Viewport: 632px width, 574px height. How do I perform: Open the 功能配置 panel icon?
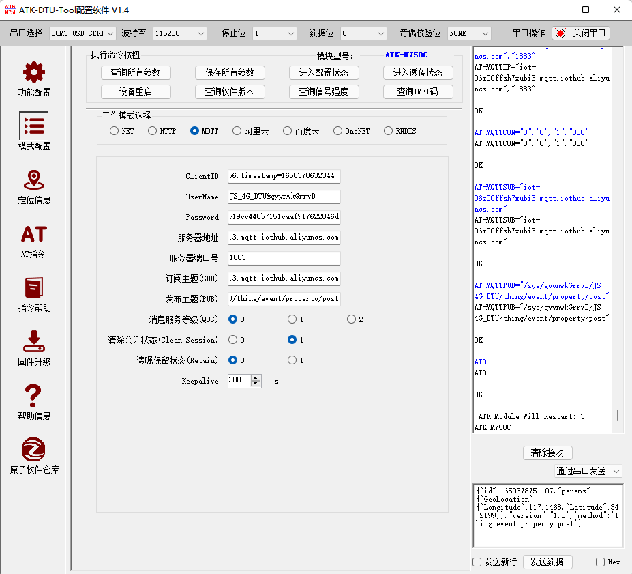pos(33,75)
